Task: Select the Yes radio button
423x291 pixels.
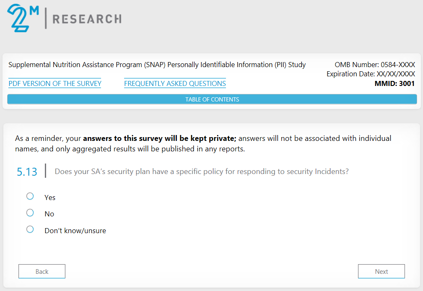Action: [x=30, y=196]
